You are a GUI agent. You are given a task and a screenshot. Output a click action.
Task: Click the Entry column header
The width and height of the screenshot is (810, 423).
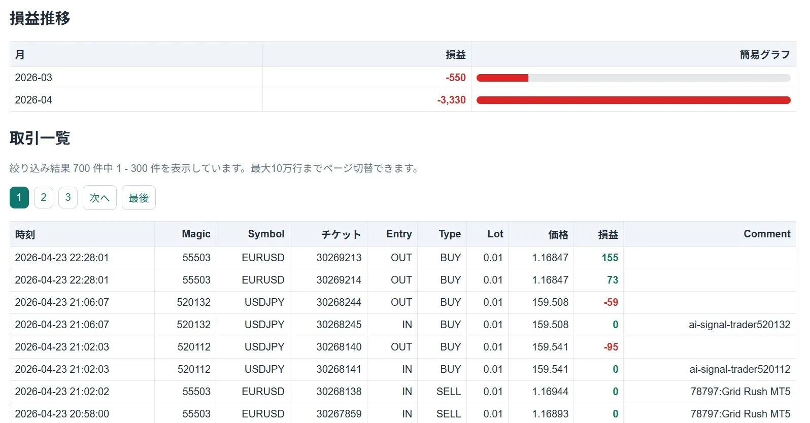399,234
